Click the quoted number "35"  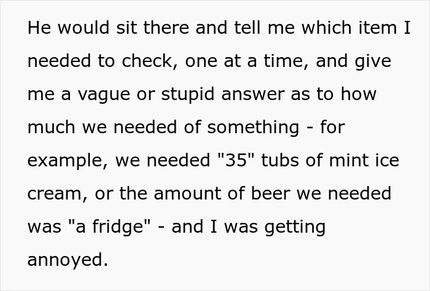pos(236,160)
